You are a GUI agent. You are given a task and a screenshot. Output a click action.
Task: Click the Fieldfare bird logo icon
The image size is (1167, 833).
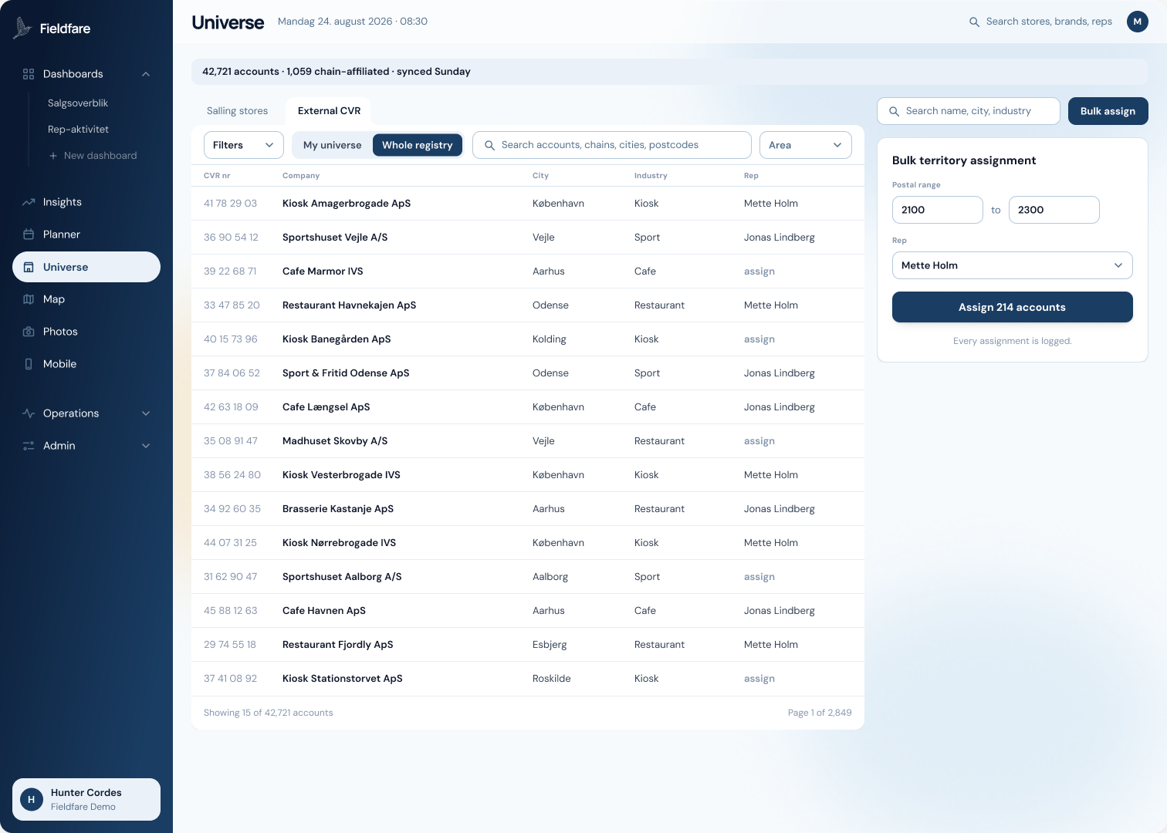(x=22, y=28)
